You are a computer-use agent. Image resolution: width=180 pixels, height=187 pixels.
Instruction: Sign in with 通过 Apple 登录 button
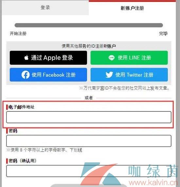[48, 58]
